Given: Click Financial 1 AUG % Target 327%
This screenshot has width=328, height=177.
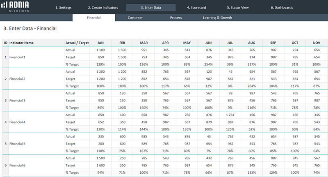Looking at the screenshot, I should (x=251, y=64).
